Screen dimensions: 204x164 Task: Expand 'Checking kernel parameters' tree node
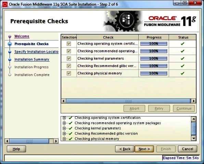pyautogui.click(x=64, y=128)
